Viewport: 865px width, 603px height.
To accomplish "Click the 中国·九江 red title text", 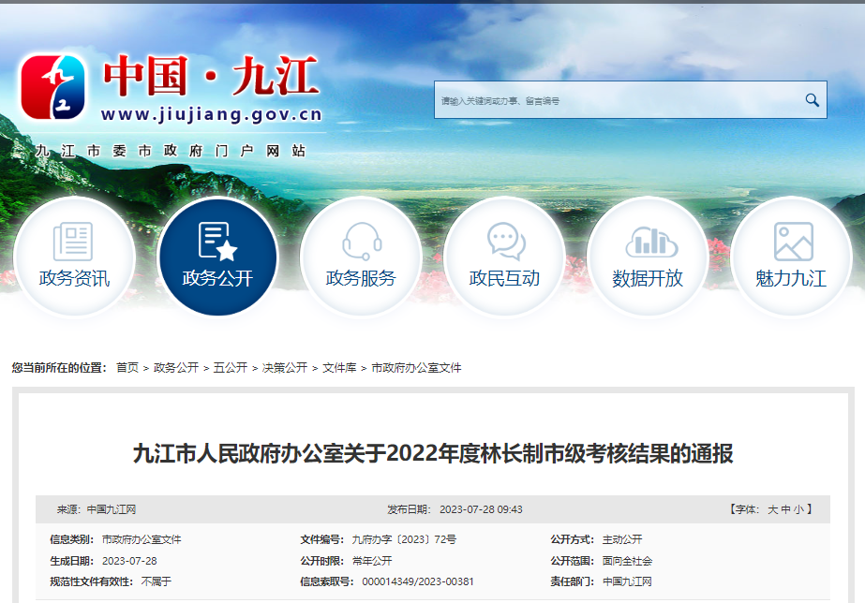I will 211,76.
